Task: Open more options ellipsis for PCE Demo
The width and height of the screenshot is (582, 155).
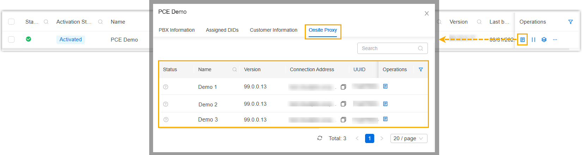Action: click(x=555, y=40)
